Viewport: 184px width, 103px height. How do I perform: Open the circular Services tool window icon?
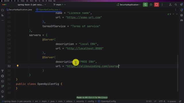click(3, 76)
